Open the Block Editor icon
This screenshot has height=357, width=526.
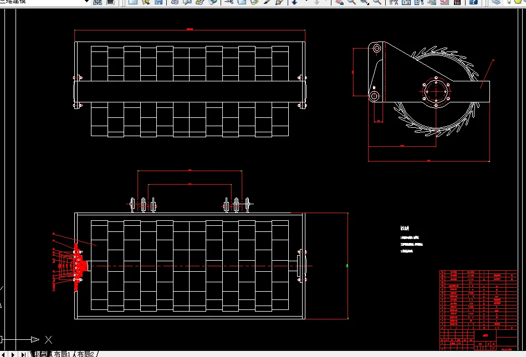tap(279, 2)
